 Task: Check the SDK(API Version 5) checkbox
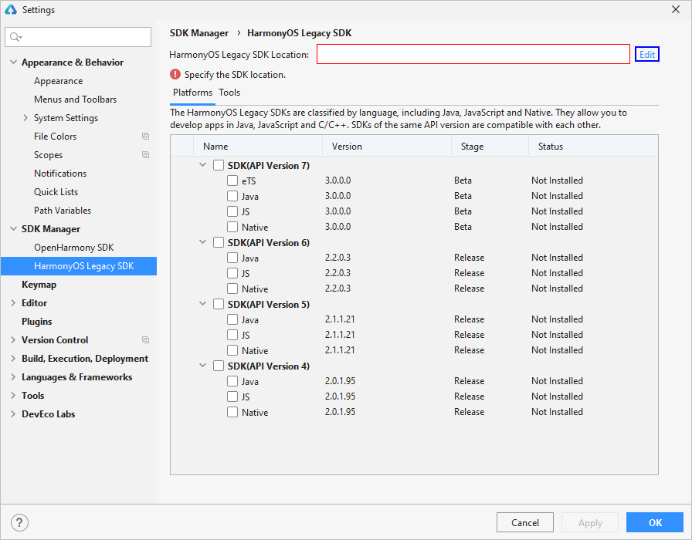coord(219,304)
